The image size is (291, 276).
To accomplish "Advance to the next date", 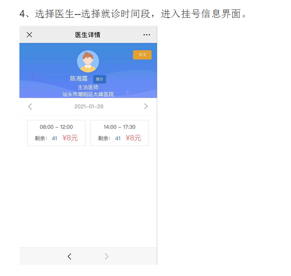I will pos(146,106).
